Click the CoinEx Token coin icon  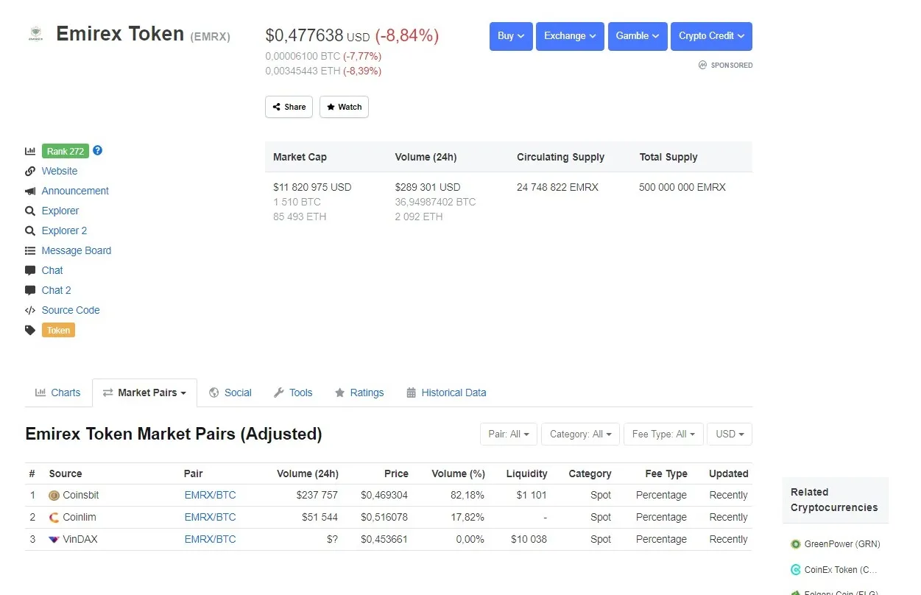tap(796, 569)
